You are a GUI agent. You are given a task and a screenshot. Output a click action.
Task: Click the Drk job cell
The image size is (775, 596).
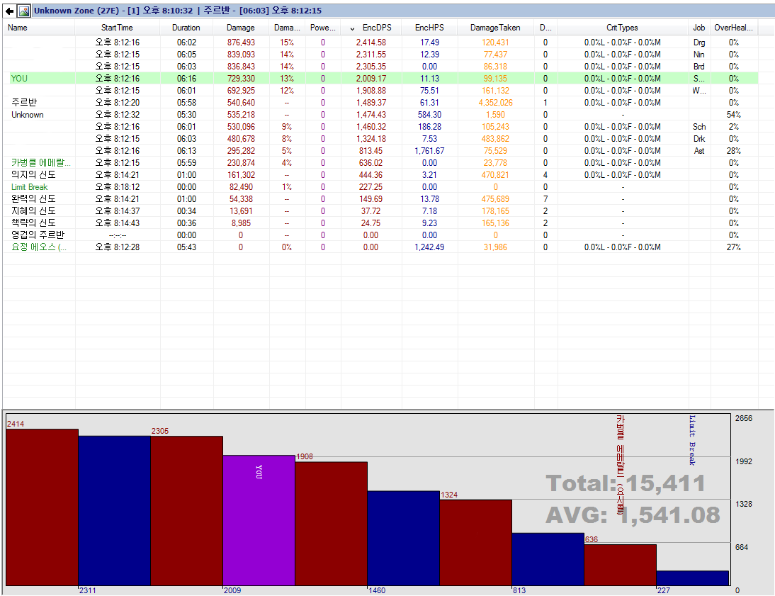pos(698,138)
